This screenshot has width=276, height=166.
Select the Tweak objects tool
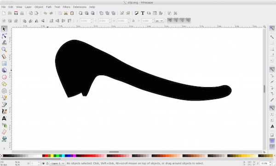click(4, 43)
